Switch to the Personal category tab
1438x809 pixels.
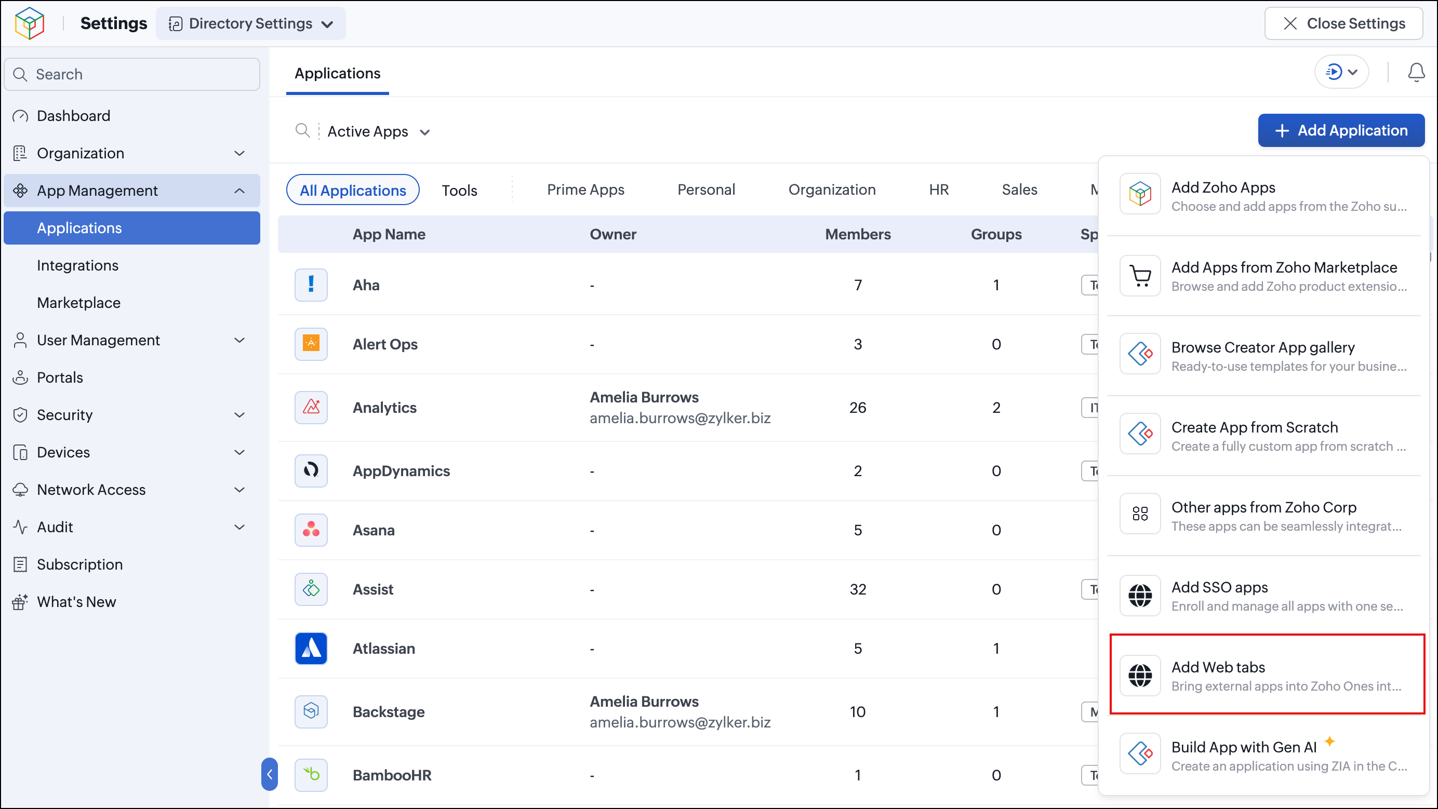(706, 190)
